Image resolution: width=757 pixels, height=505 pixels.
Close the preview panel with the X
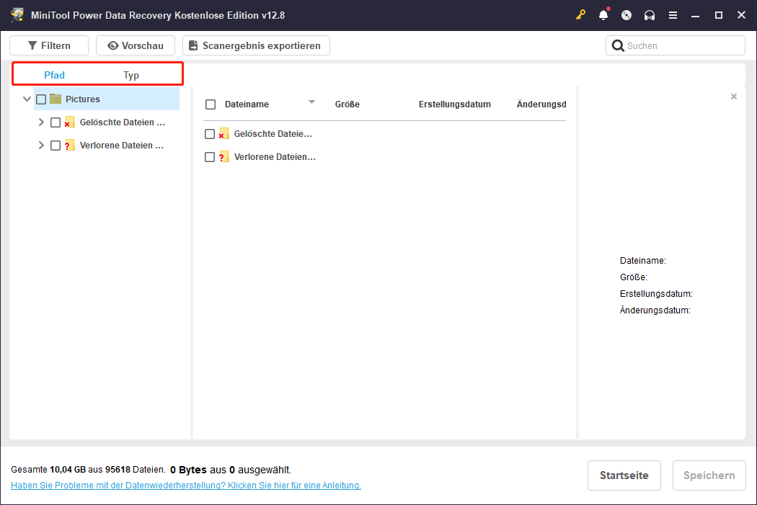(x=734, y=97)
